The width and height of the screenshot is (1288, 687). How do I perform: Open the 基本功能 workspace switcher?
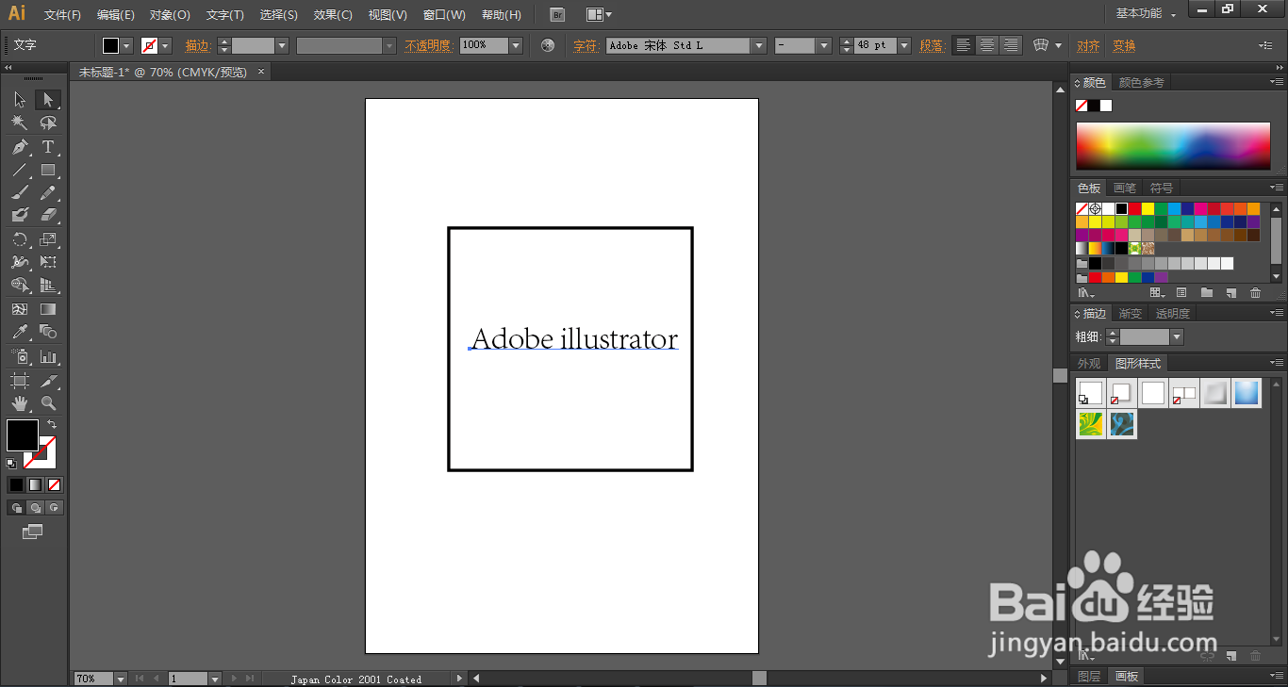tap(1146, 14)
